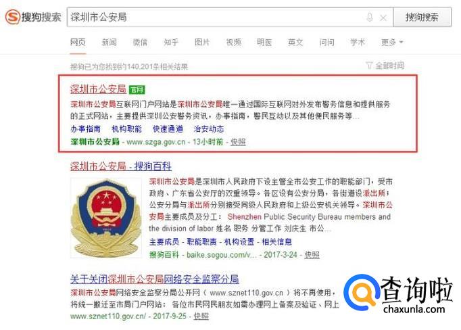Switch to the 图片 tab
Viewport: 461px width, 330px height.
[202, 43]
